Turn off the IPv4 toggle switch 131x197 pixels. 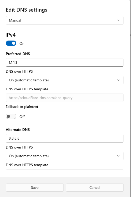tap(11, 43)
